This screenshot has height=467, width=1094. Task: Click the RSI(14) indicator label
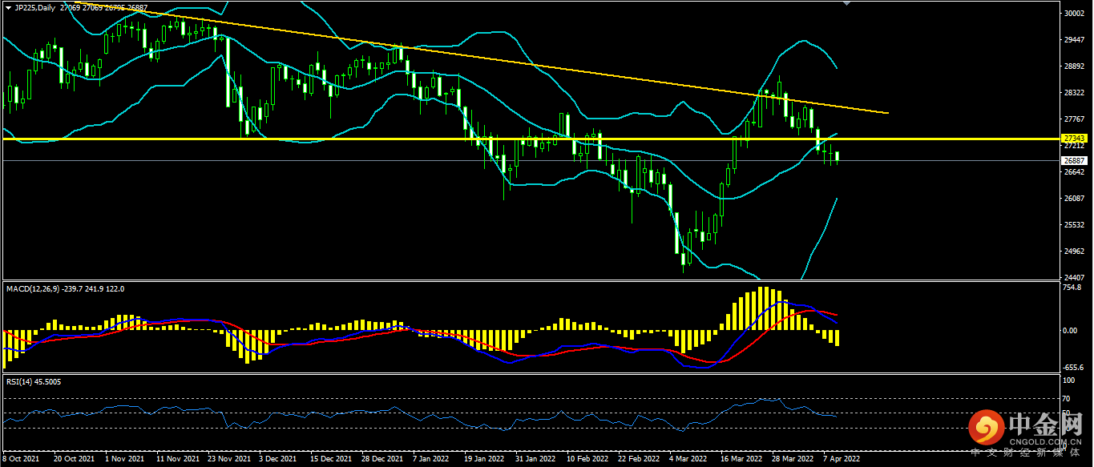pos(21,382)
